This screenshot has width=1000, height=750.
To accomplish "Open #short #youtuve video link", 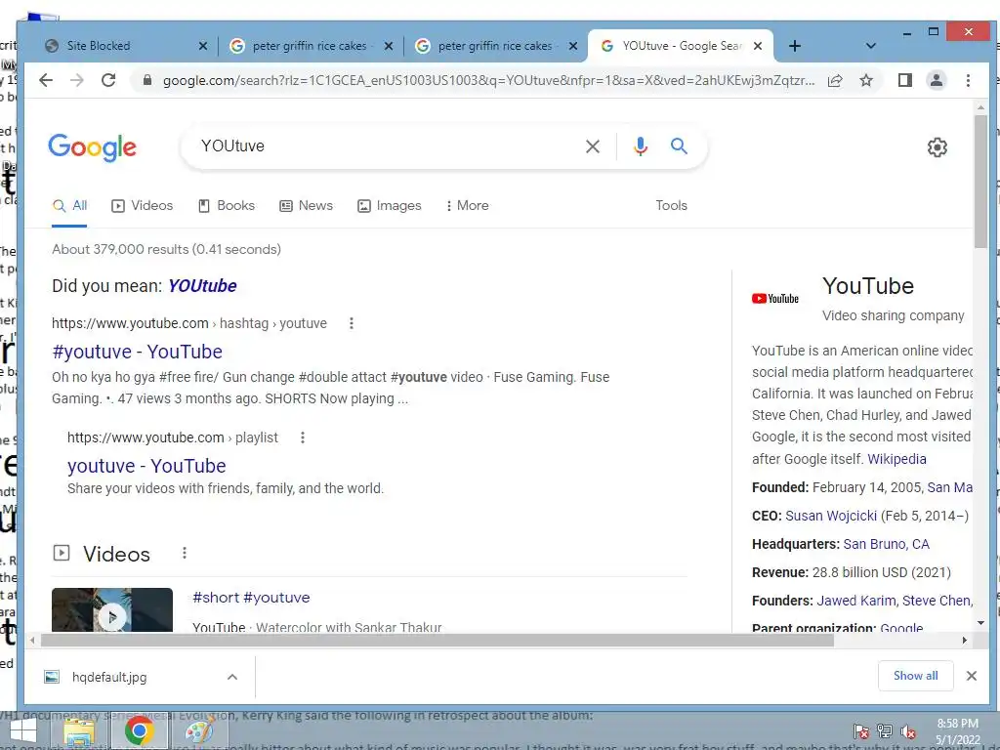I will tap(251, 599).
